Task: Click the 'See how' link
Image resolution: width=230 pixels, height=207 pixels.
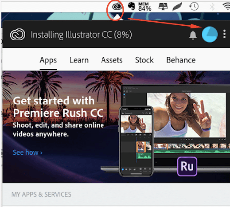Action: (28, 152)
